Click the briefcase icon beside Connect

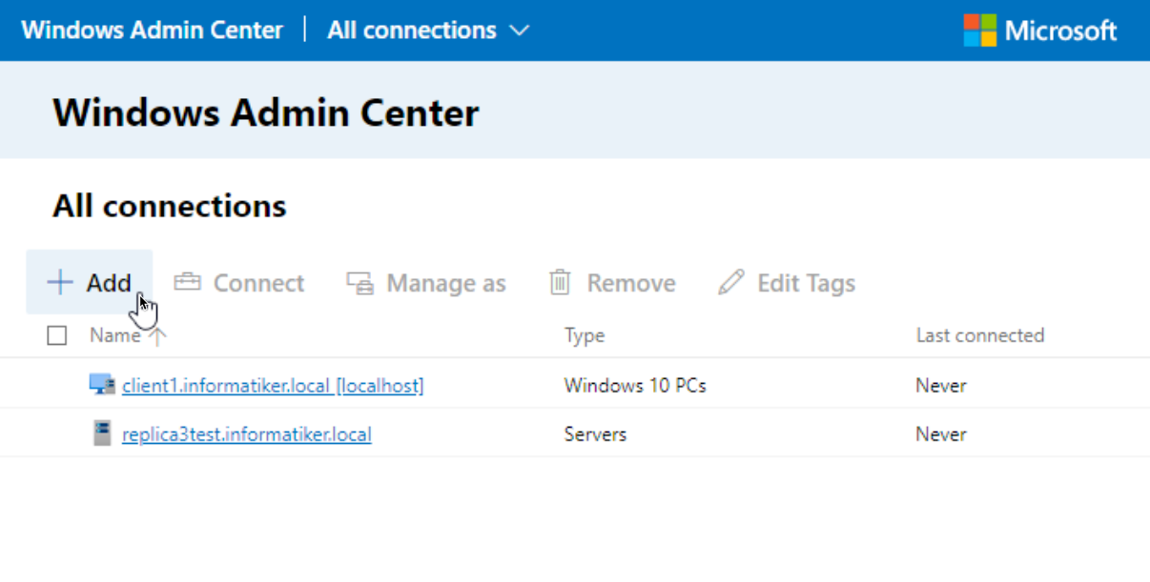[x=187, y=283]
